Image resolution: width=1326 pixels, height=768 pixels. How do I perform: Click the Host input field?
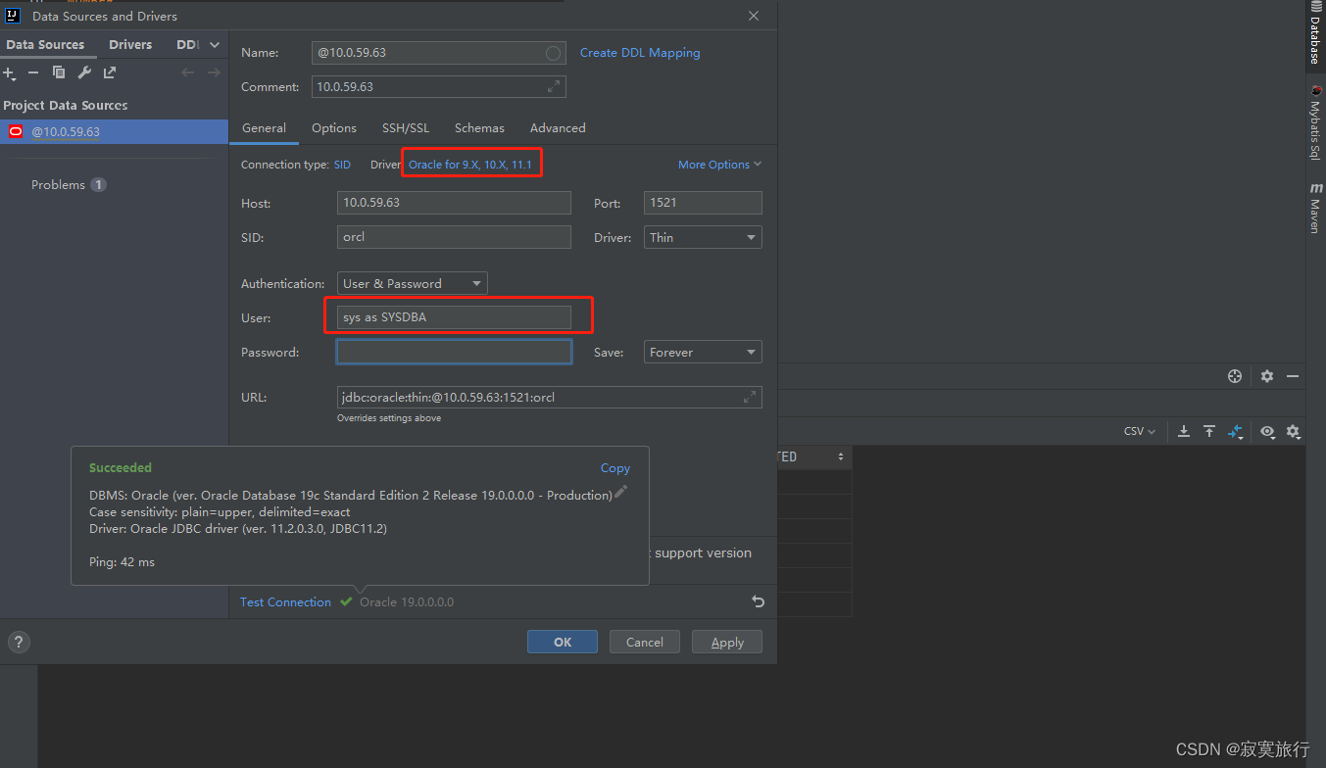454,203
